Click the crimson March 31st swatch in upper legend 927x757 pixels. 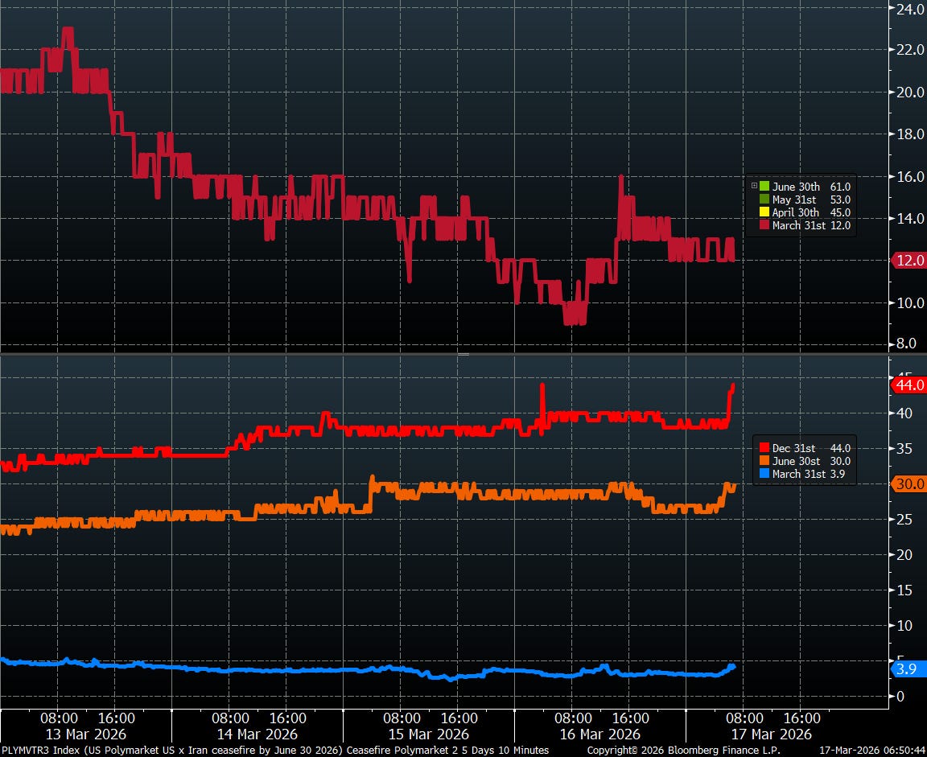tap(764, 225)
